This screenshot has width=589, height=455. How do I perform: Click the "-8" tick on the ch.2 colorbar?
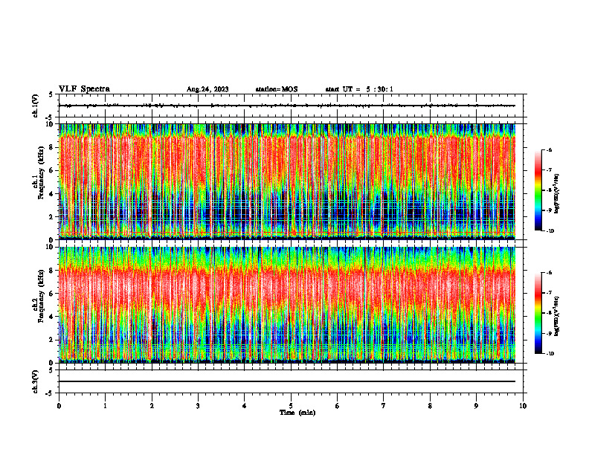549,313
